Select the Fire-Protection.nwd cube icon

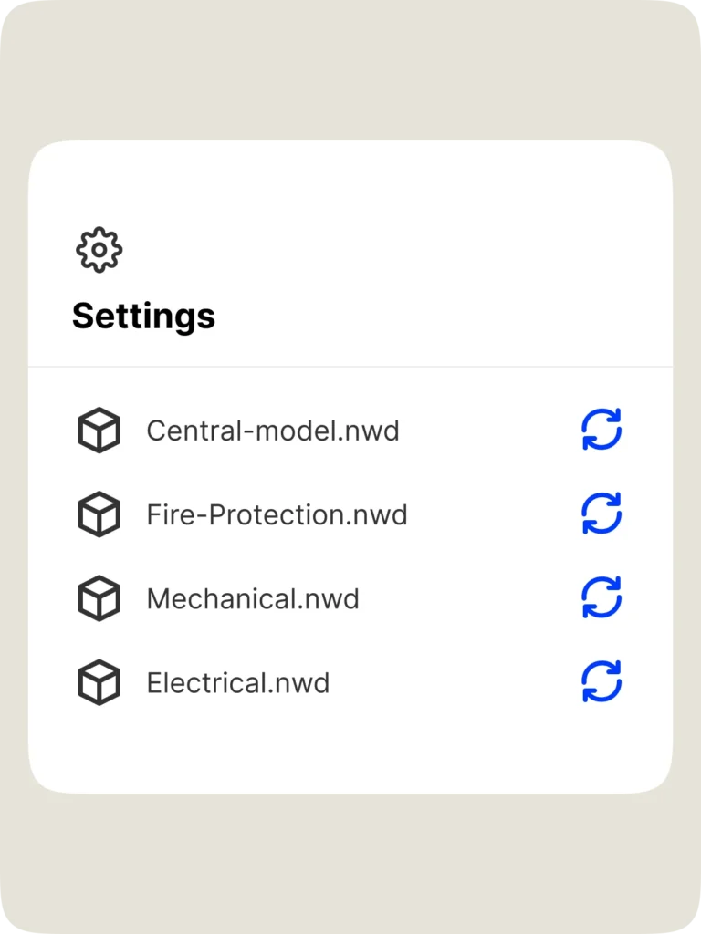point(99,514)
